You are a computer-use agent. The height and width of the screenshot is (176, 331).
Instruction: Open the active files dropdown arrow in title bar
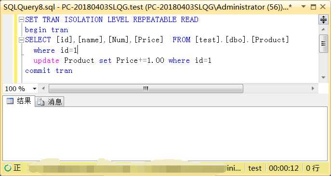tap(304, 7)
